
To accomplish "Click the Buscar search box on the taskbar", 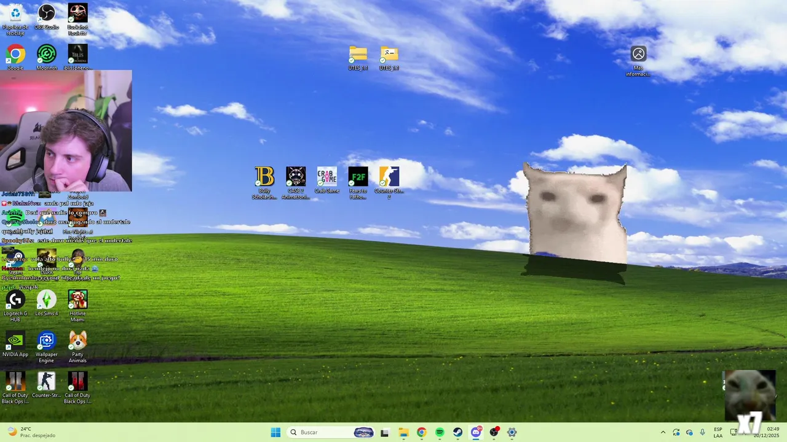I will point(331,432).
